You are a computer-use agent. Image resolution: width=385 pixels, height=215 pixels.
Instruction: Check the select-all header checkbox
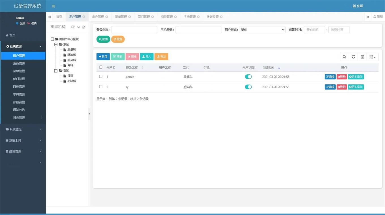click(101, 67)
